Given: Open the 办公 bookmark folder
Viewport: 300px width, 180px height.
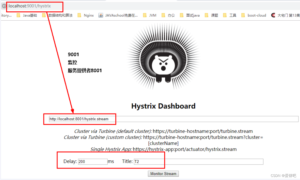Looking at the screenshot, I should point(168,15).
